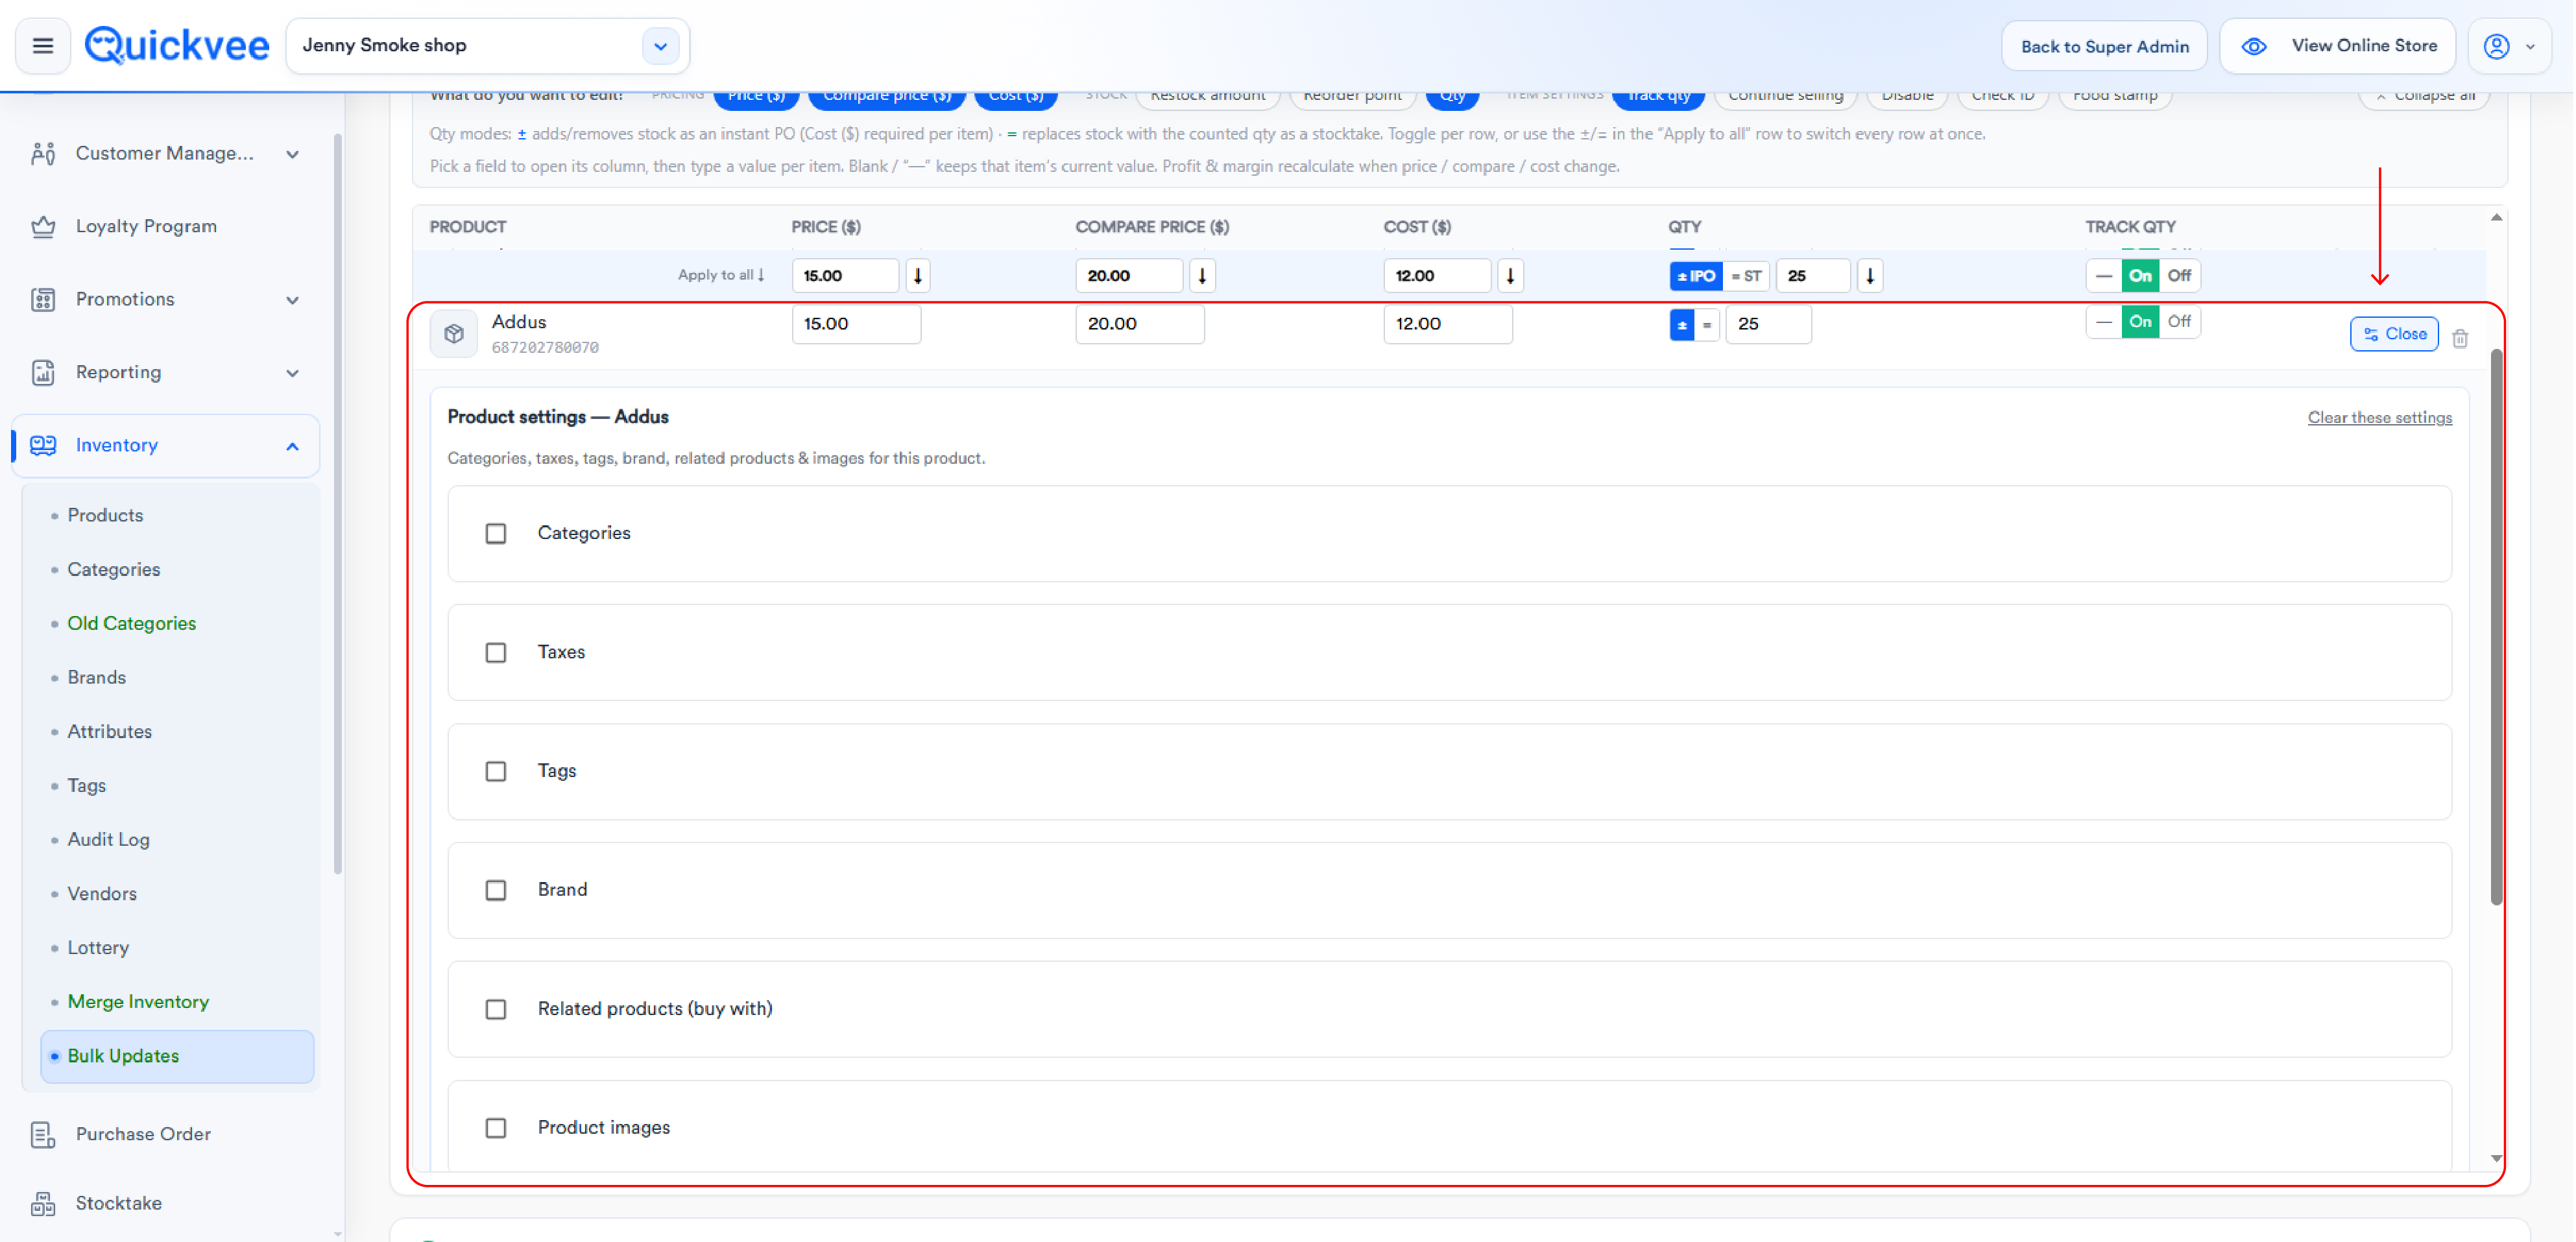The width and height of the screenshot is (2576, 1242).
Task: Apply cost 12.00 to all arrow
Action: (x=1510, y=276)
